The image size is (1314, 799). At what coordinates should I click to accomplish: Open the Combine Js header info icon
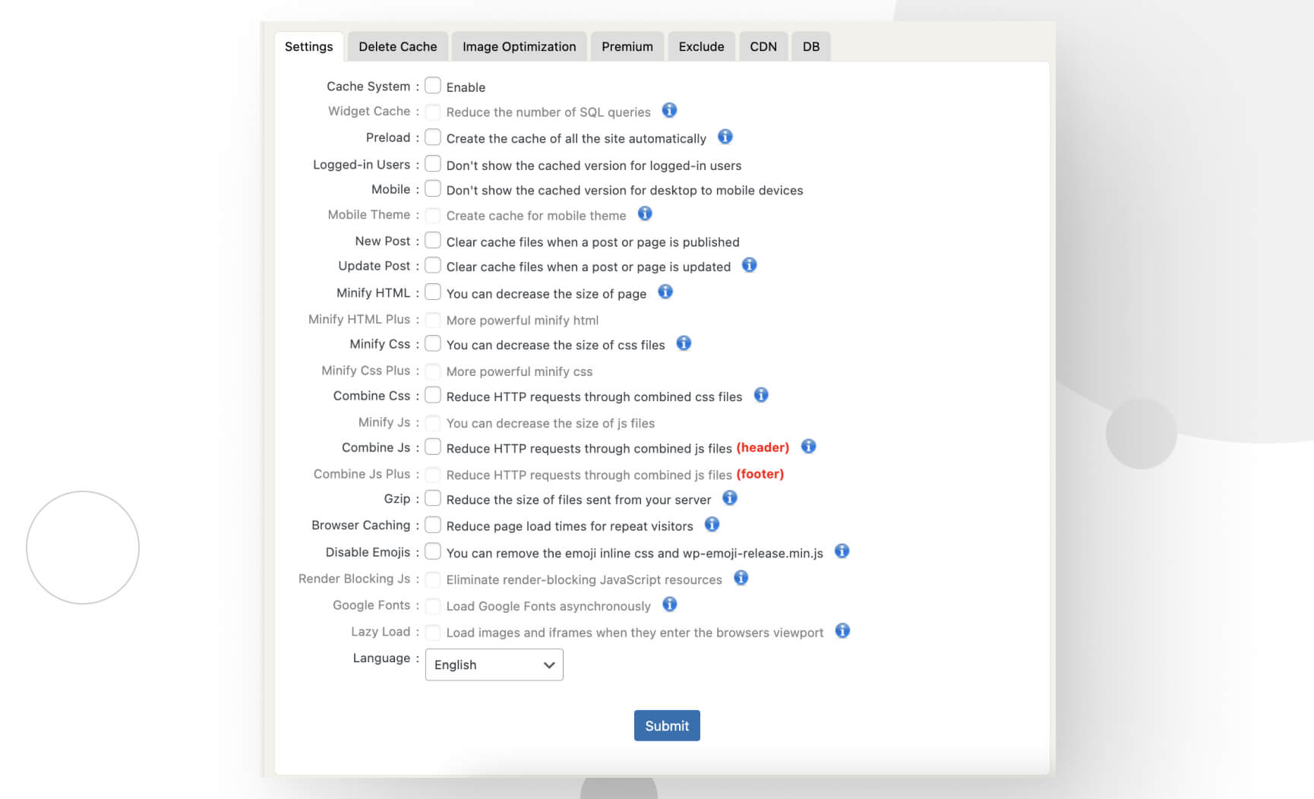[808, 447]
